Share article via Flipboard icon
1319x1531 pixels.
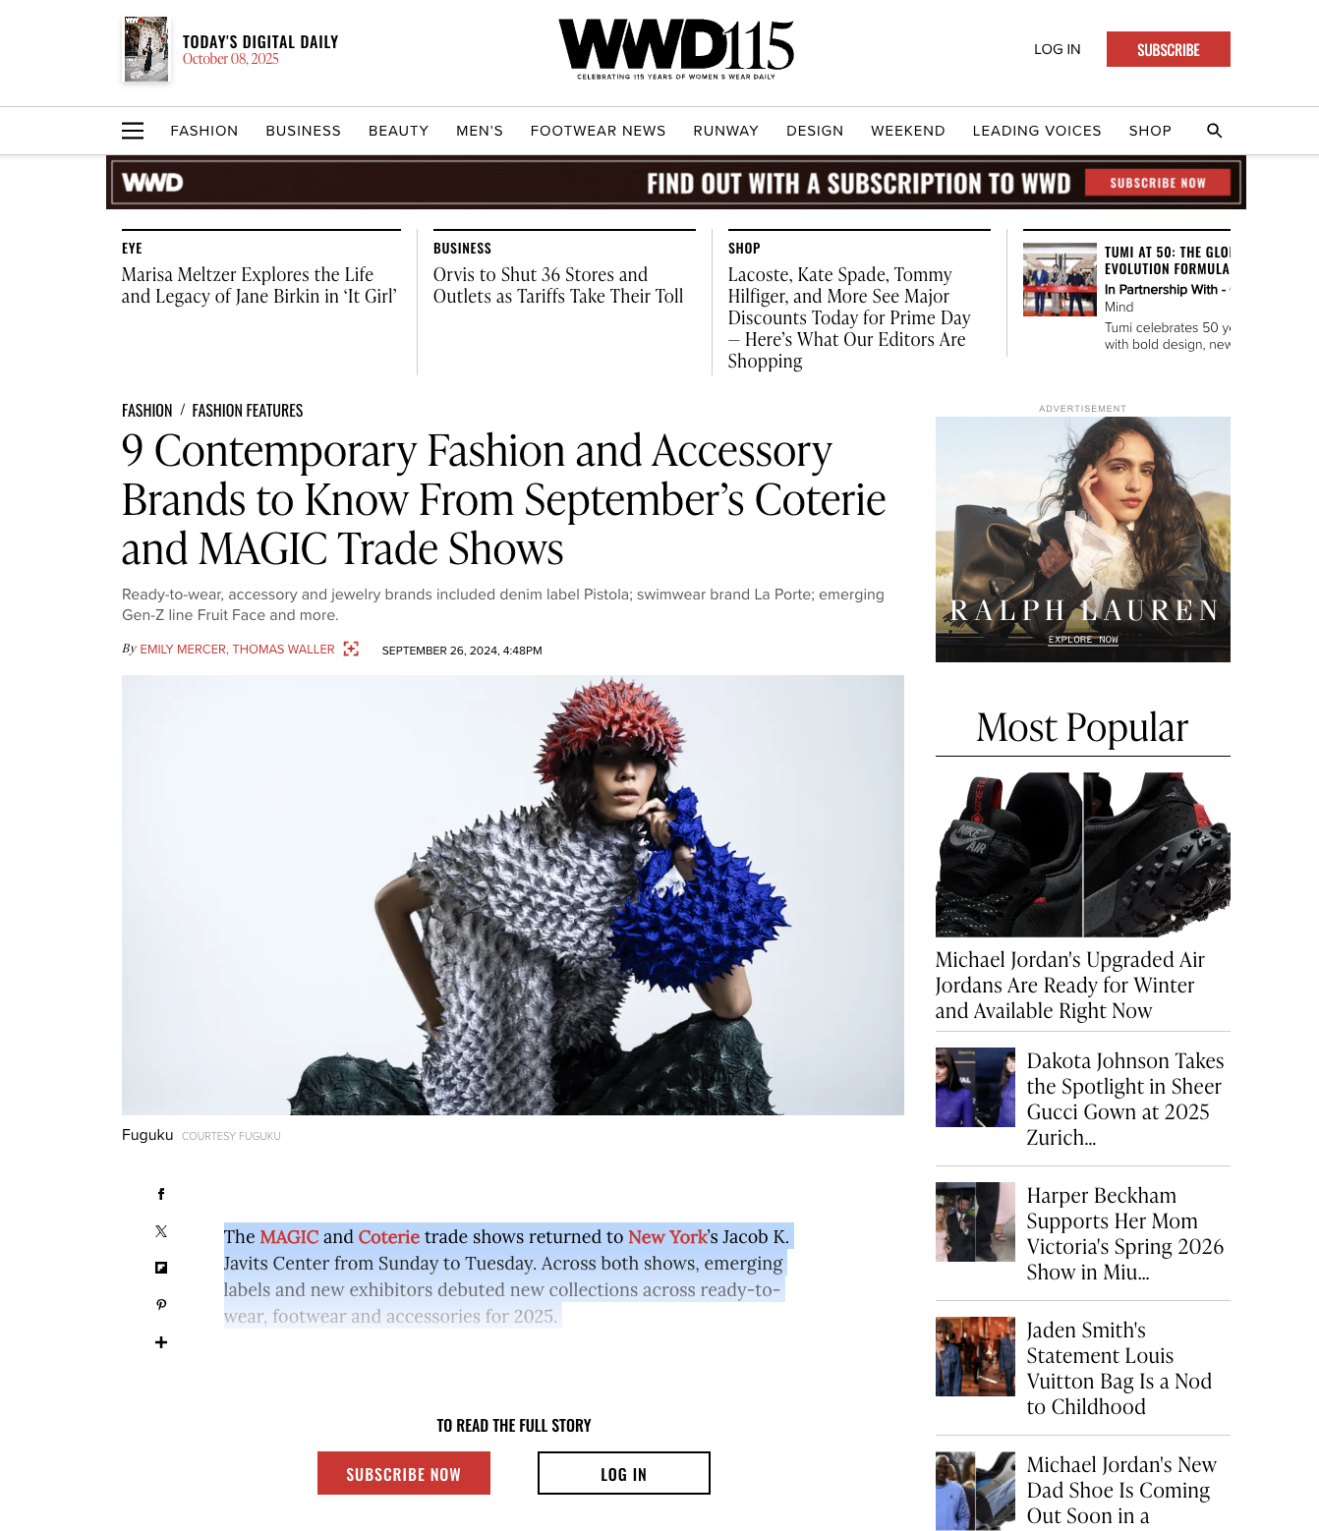(x=161, y=1268)
